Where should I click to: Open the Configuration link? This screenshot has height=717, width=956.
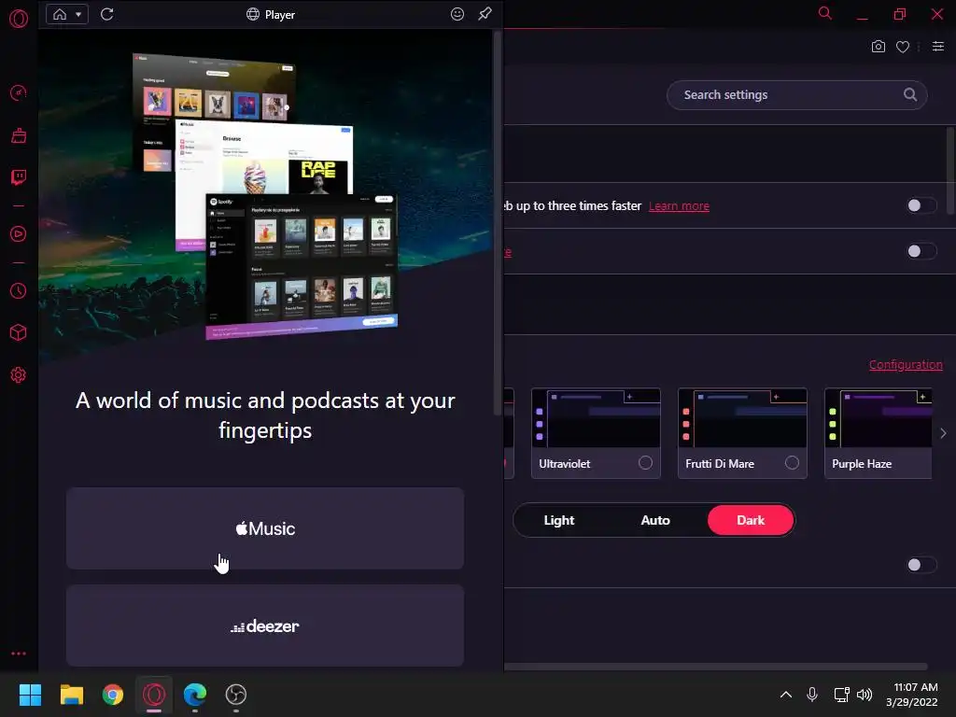point(906,365)
